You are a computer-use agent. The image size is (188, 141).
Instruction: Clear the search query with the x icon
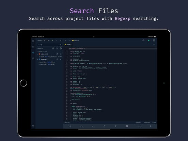(60, 45)
